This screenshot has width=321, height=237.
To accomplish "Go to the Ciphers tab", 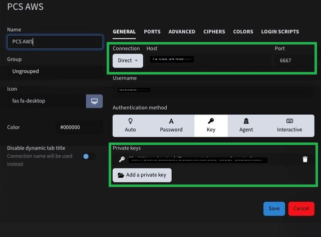I will (214, 31).
